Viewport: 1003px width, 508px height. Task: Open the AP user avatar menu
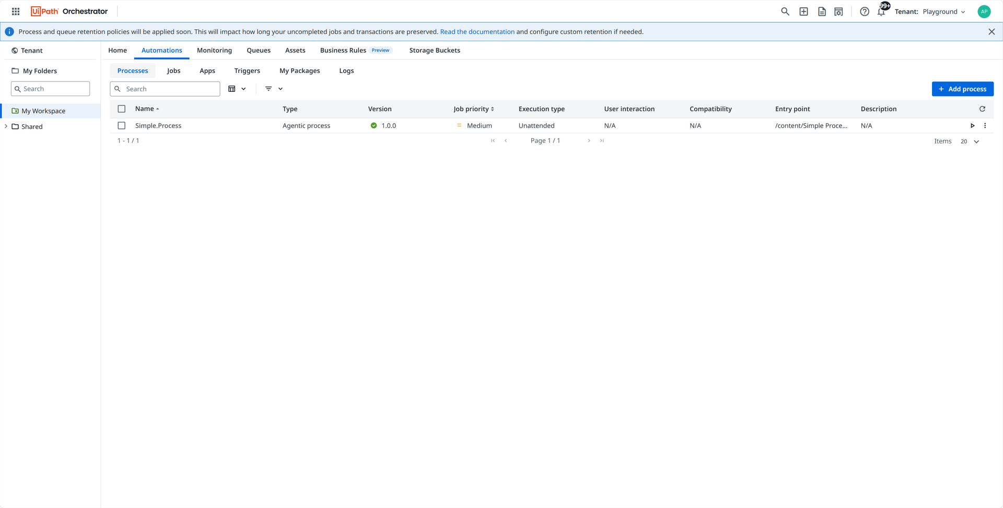coord(984,11)
